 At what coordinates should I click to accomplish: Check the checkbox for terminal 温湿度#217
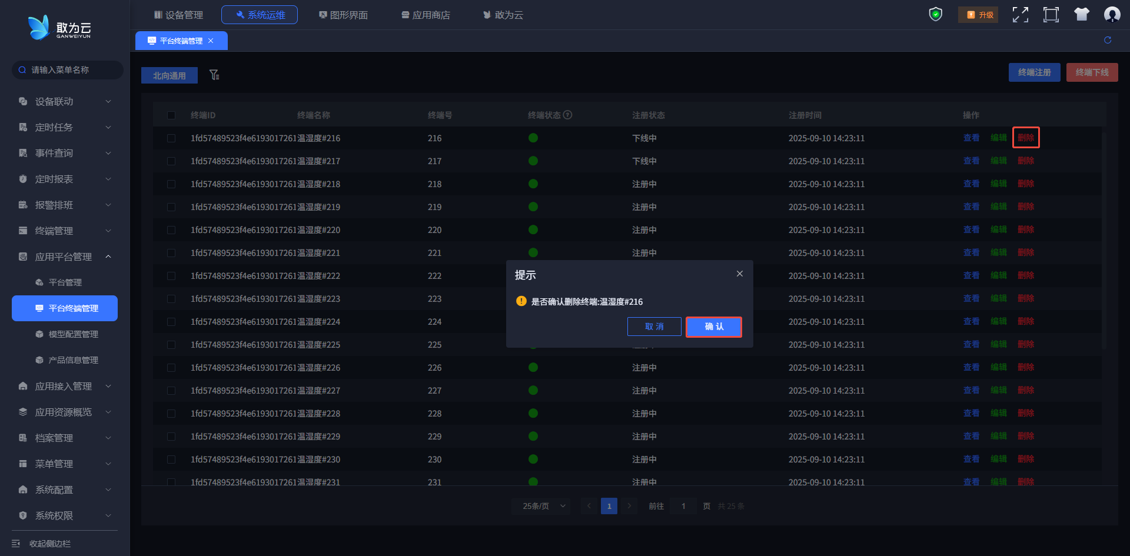[x=171, y=161]
